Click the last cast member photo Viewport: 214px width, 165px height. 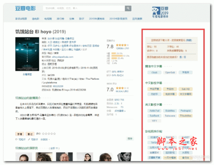[x=124, y=157]
